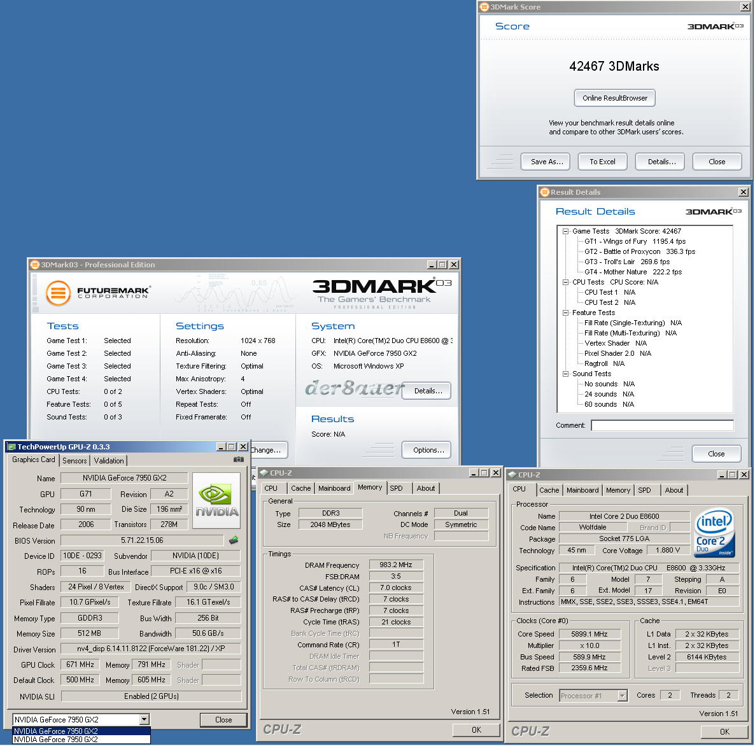Click Close in the 3DMark Score window
755x746 pixels.
717,162
